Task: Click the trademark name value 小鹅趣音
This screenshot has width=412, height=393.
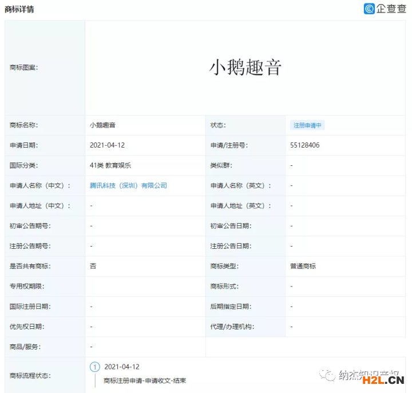Action: pyautogui.click(x=102, y=125)
